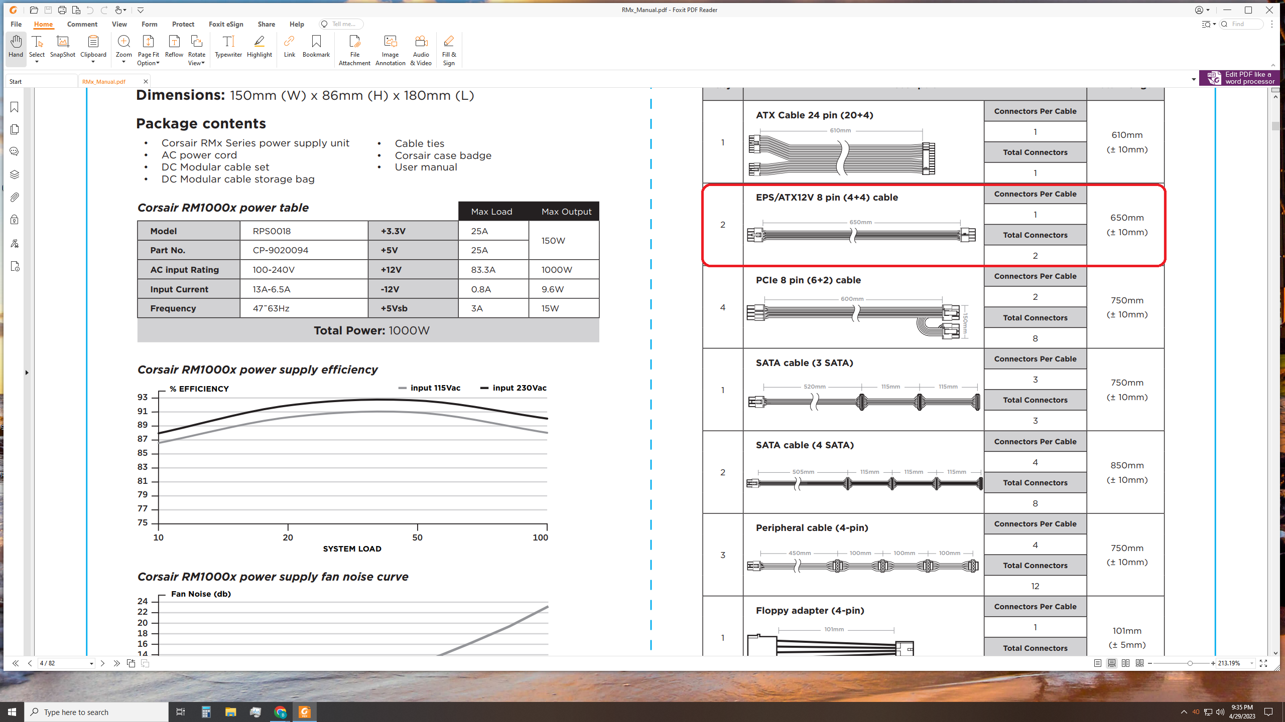Open the Zoom dropdown arrow

coord(123,62)
